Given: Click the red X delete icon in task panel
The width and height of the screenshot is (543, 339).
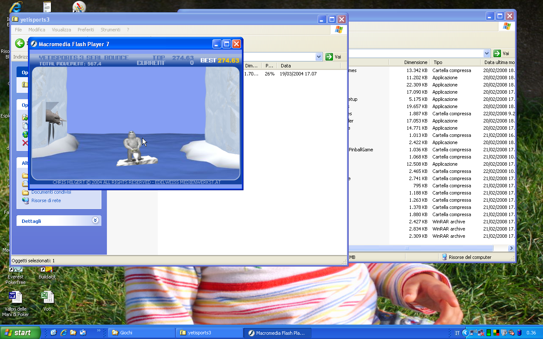Looking at the screenshot, I should coord(25,143).
